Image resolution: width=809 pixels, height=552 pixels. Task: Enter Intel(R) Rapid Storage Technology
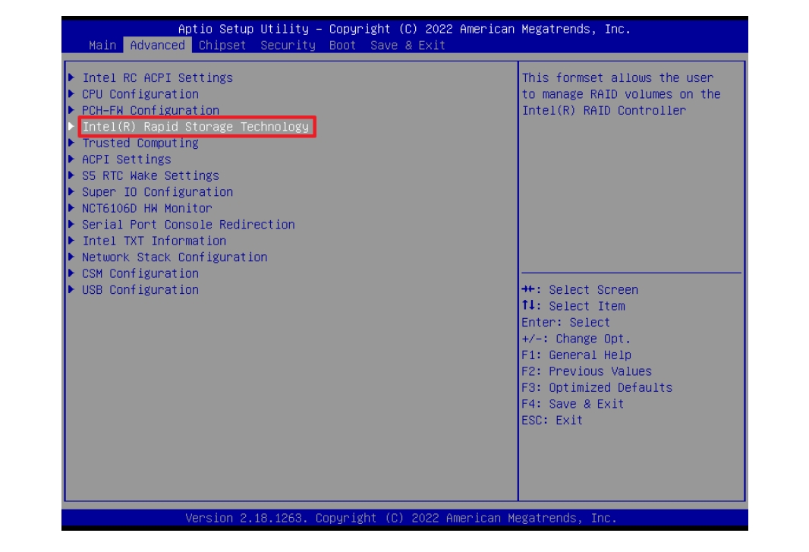196,127
